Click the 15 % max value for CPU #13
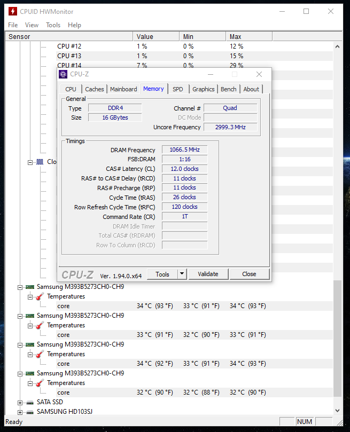 (237, 56)
